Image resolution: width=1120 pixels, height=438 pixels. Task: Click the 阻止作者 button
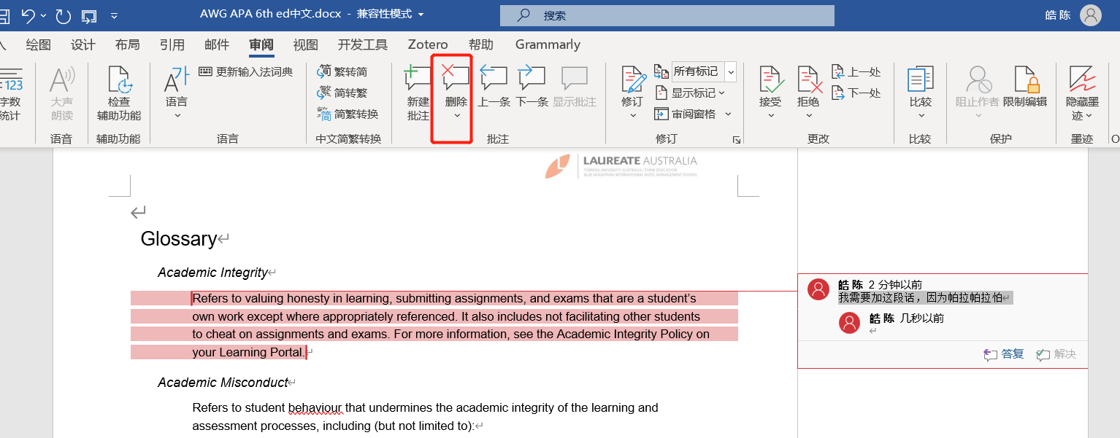978,93
